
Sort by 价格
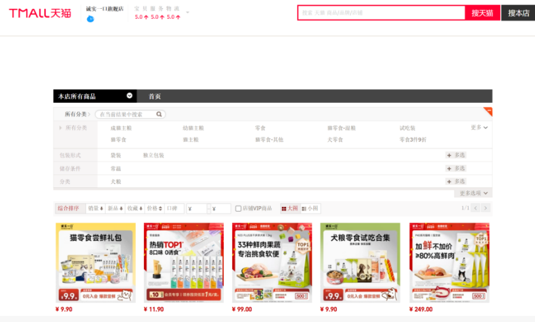tap(154, 208)
